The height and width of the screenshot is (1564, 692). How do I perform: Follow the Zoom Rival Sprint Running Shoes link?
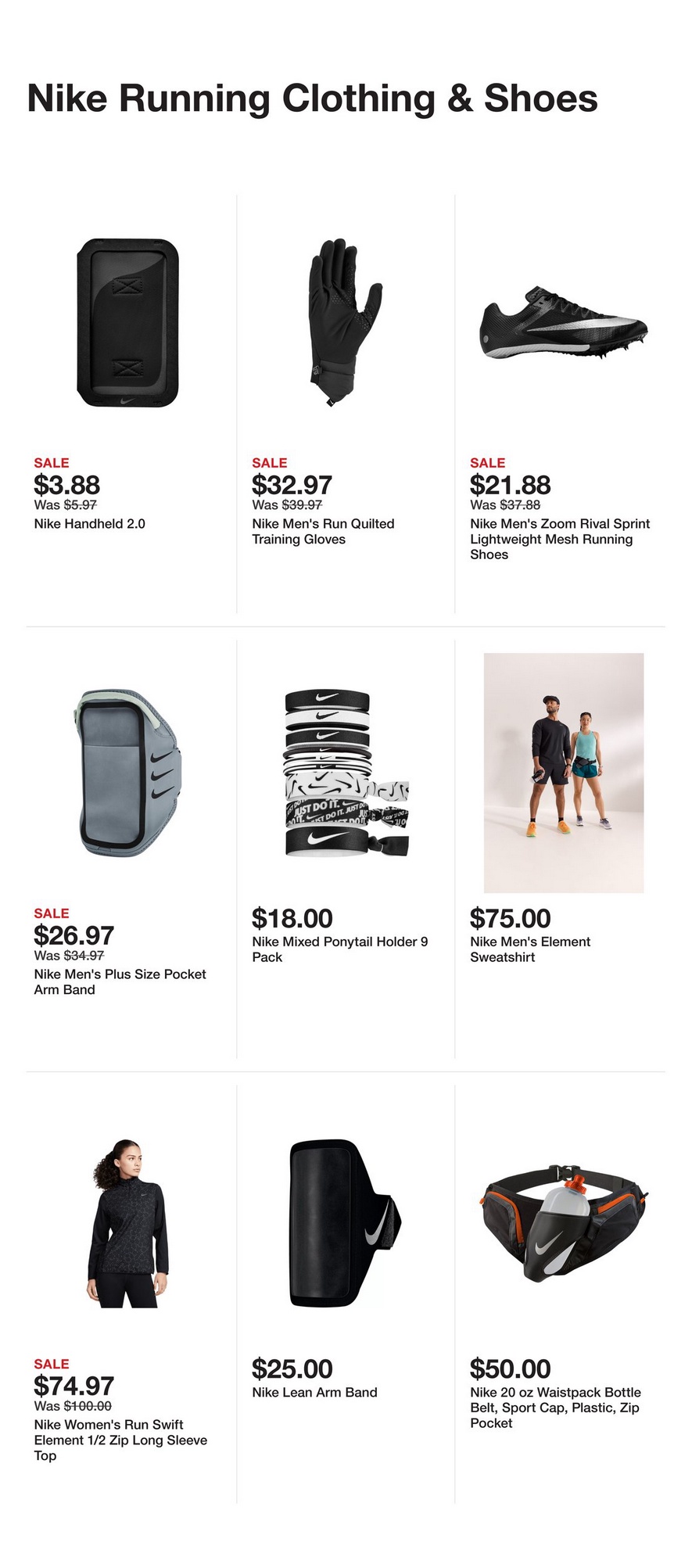point(559,540)
